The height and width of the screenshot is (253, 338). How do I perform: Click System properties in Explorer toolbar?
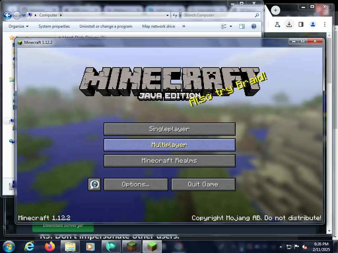tap(54, 26)
